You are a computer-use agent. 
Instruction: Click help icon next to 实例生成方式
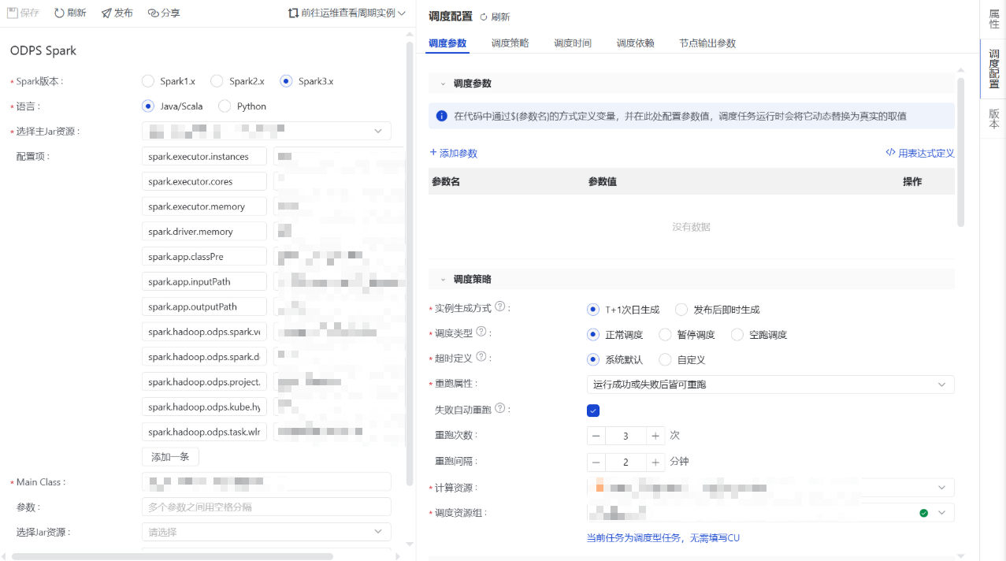click(499, 307)
